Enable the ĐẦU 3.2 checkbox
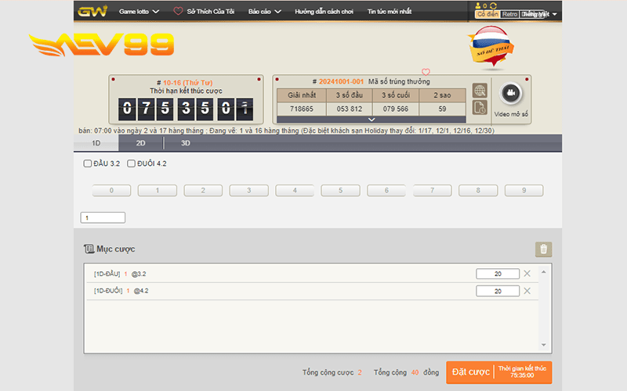This screenshot has height=391, width=627. (x=87, y=163)
